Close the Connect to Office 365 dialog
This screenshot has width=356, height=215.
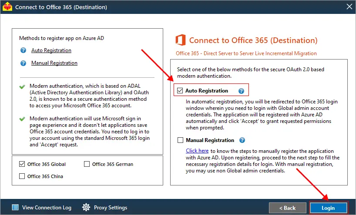[x=349, y=7]
